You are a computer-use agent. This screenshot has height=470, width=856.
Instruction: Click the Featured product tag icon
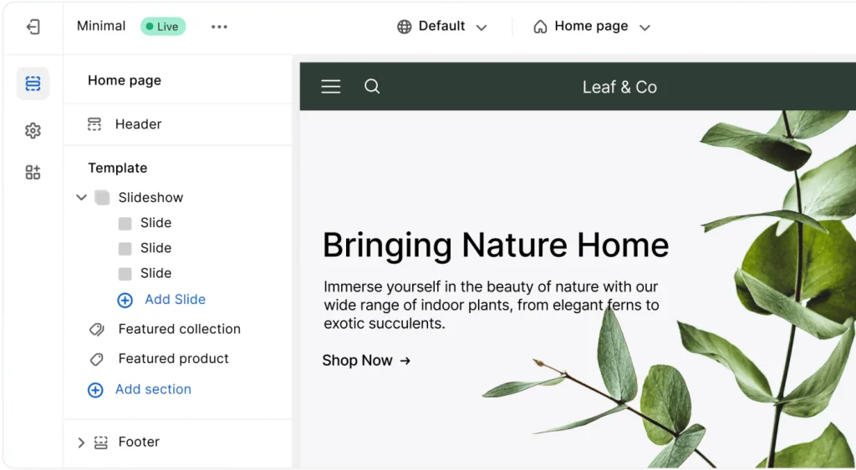[x=96, y=359]
